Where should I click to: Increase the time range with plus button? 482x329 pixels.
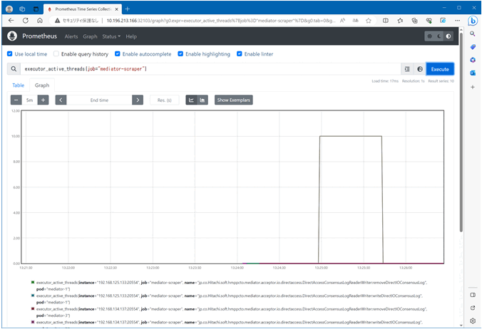click(43, 100)
